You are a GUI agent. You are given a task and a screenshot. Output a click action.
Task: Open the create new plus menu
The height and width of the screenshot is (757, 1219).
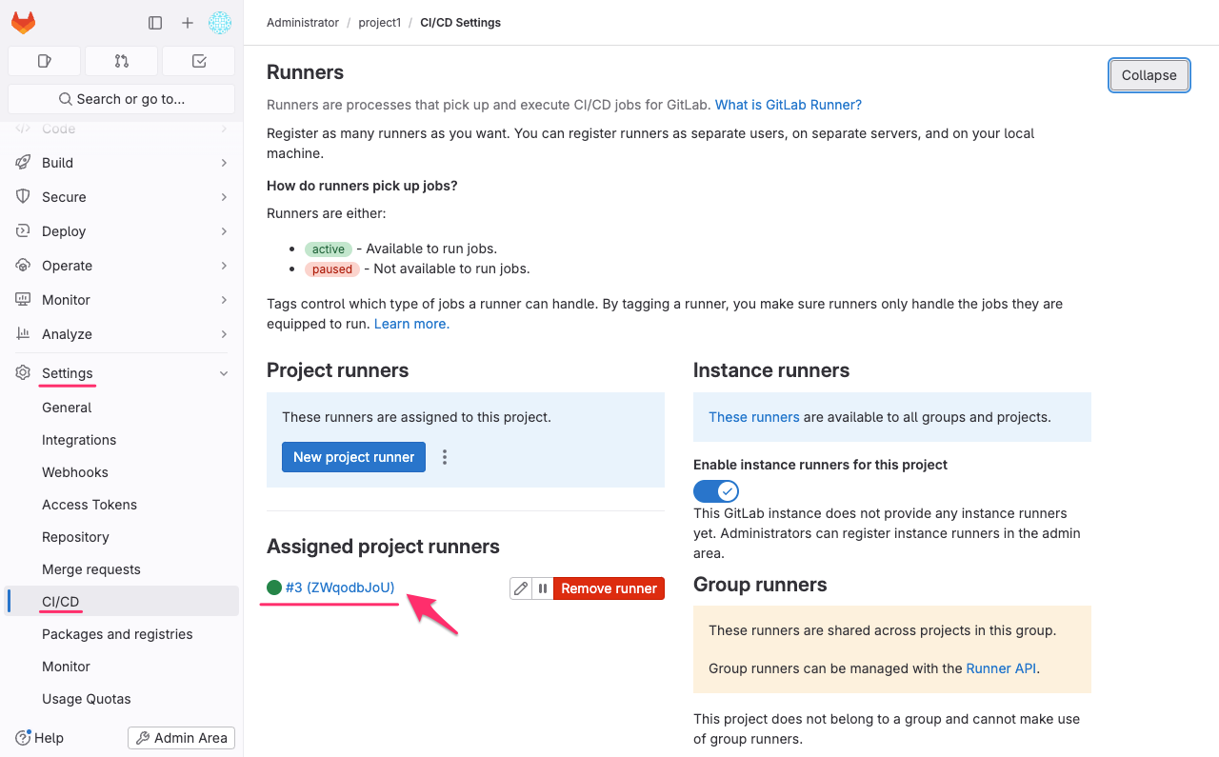tap(188, 23)
